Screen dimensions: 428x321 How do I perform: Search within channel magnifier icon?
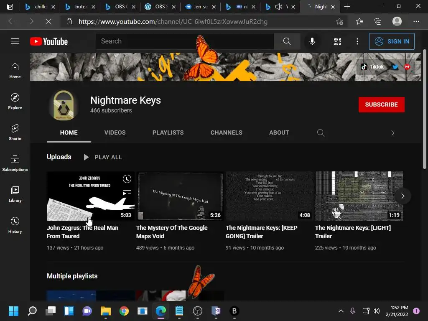[321, 133]
